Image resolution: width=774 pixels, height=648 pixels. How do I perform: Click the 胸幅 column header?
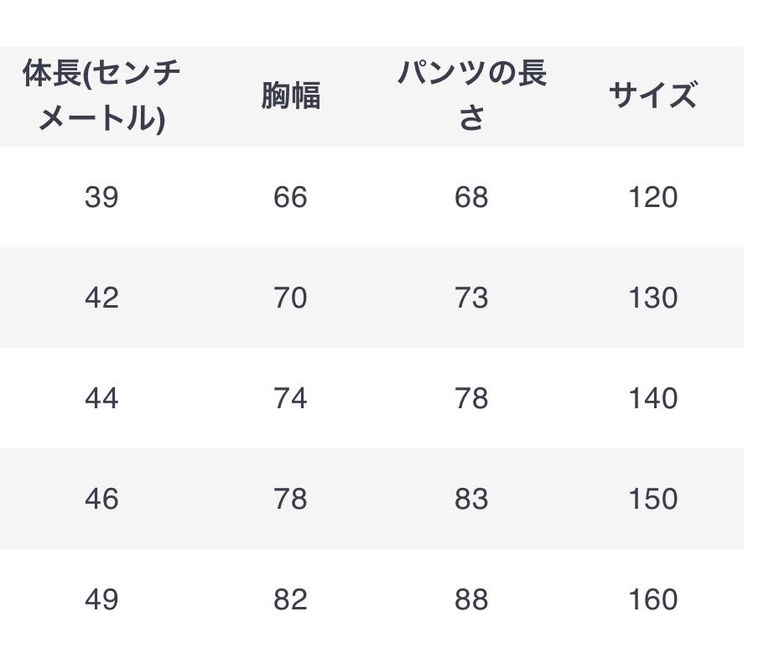coord(290,96)
